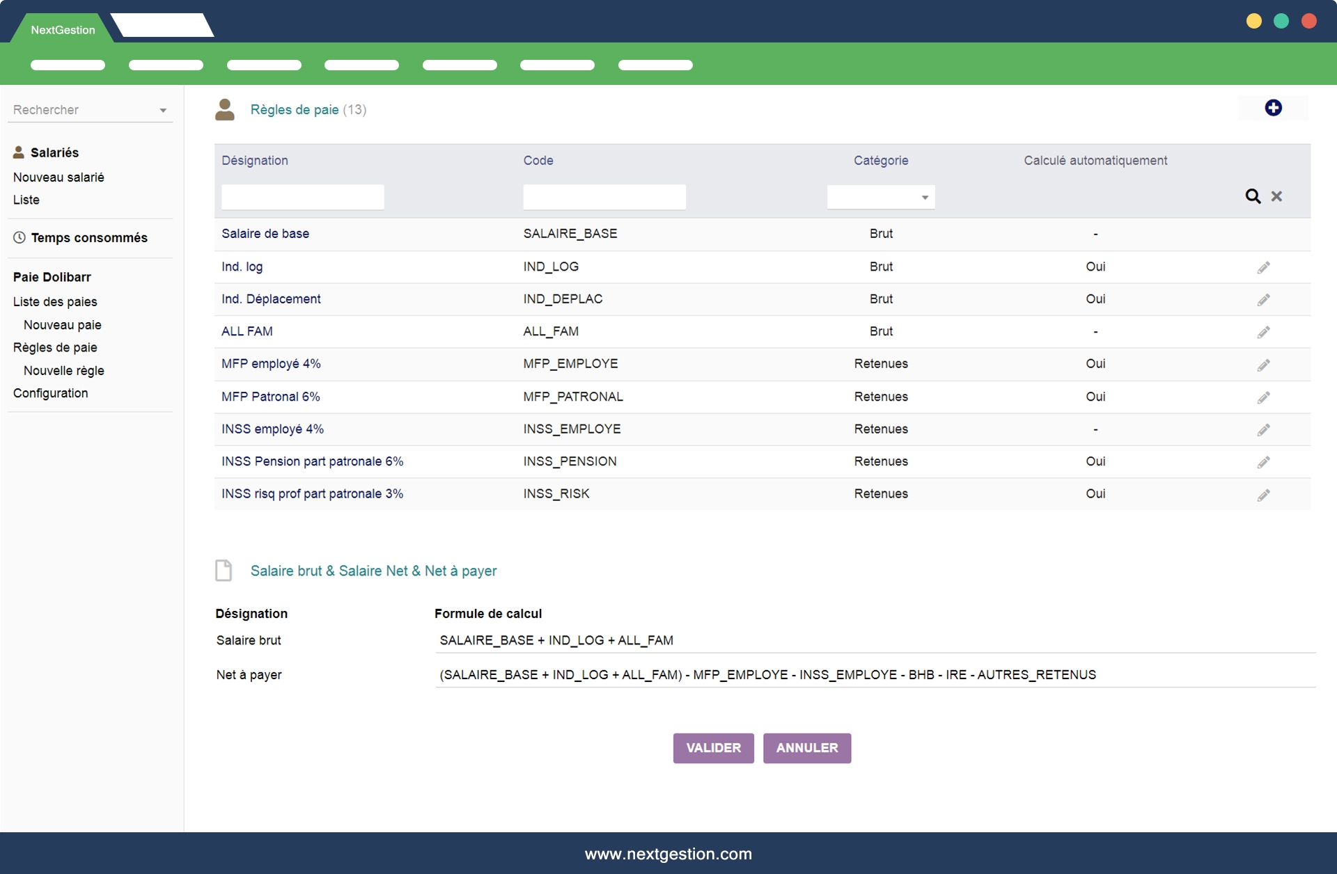This screenshot has width=1337, height=874.
Task: Open Liste des paies sidebar item
Action: (55, 301)
